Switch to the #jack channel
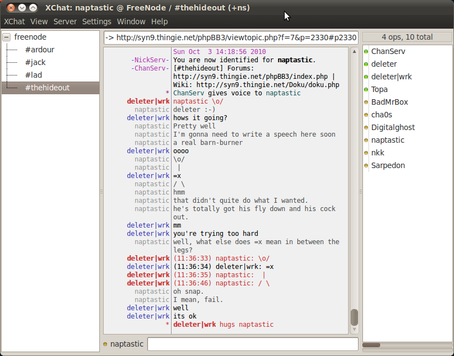 35,62
